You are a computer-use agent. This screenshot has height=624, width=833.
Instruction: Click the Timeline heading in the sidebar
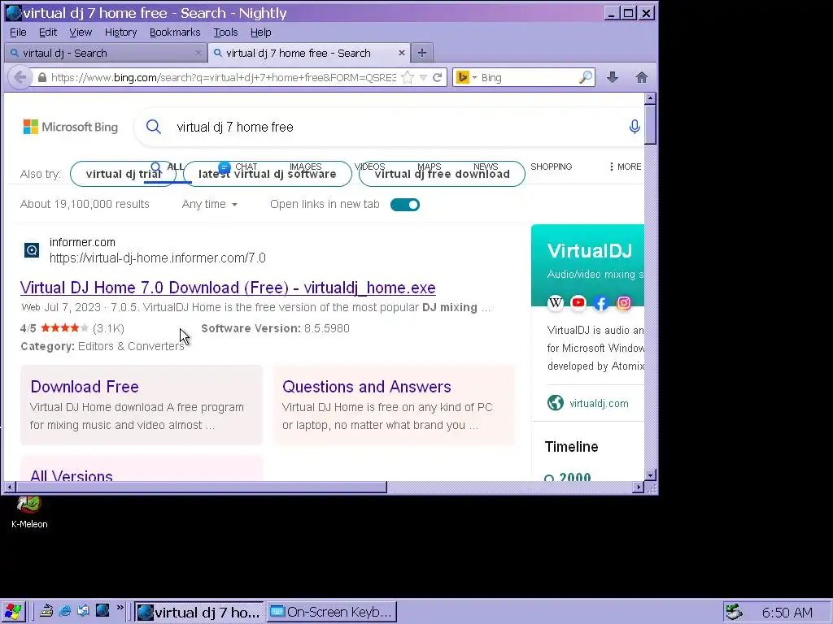(571, 447)
